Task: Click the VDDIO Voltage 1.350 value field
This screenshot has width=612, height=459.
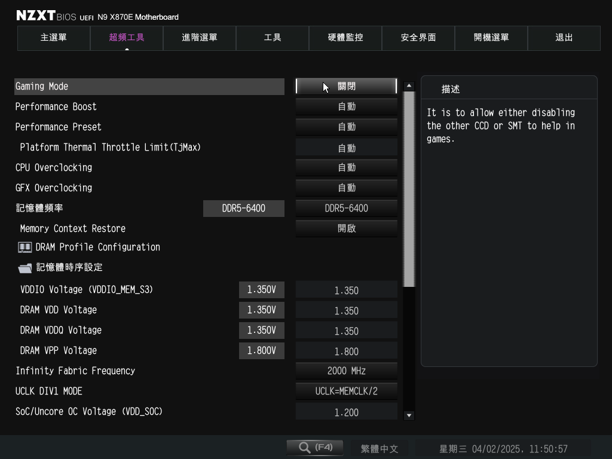Action: pyautogui.click(x=347, y=290)
